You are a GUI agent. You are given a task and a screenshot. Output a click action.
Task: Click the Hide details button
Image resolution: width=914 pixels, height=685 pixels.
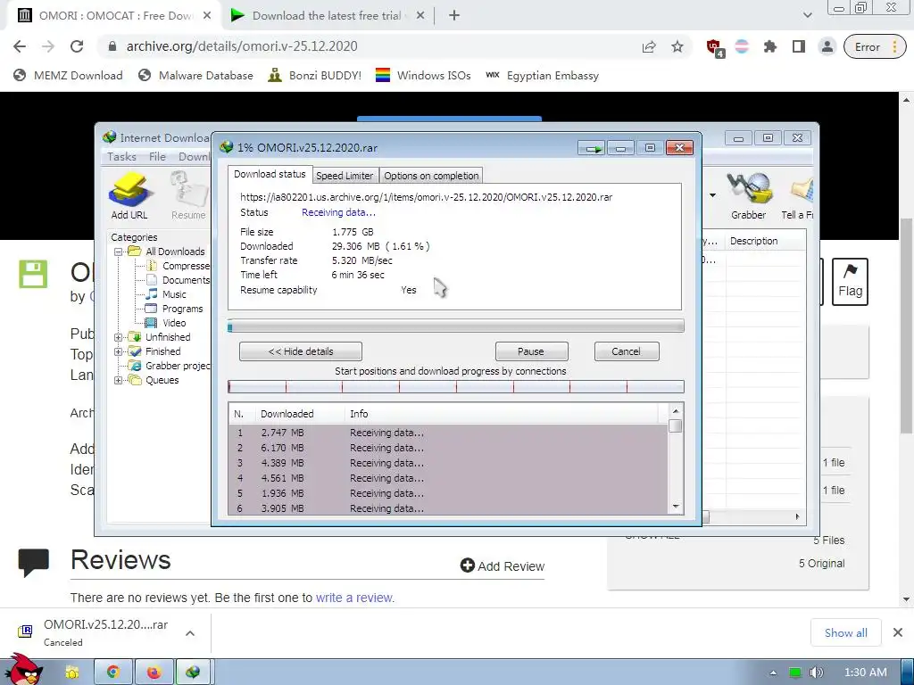point(301,351)
